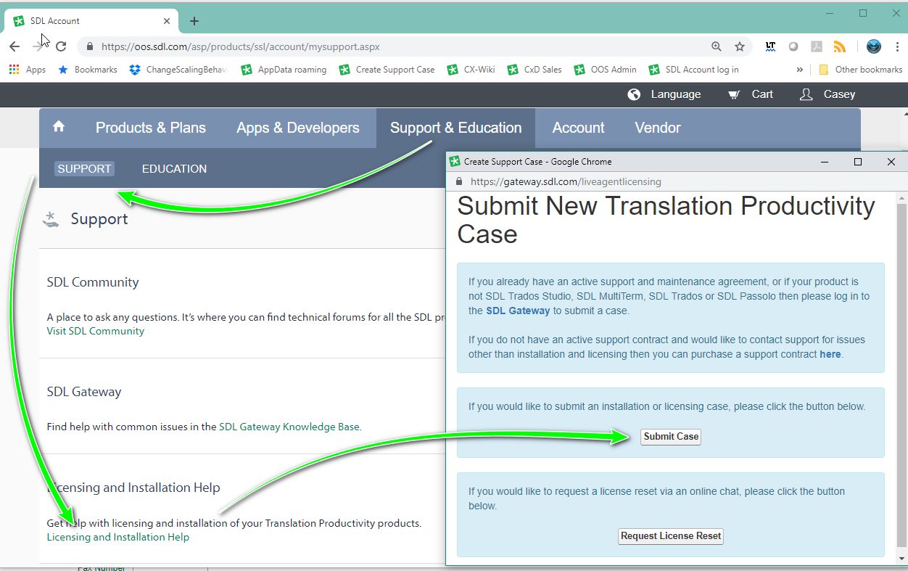Select the EDUCATION sub-tab
Image resolution: width=908 pixels, height=571 pixels.
click(174, 168)
